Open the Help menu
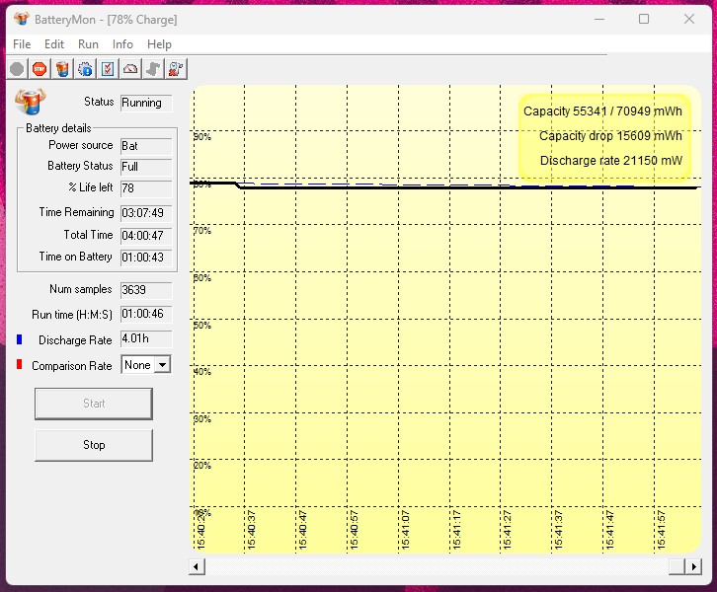The width and height of the screenshot is (717, 592). click(159, 44)
